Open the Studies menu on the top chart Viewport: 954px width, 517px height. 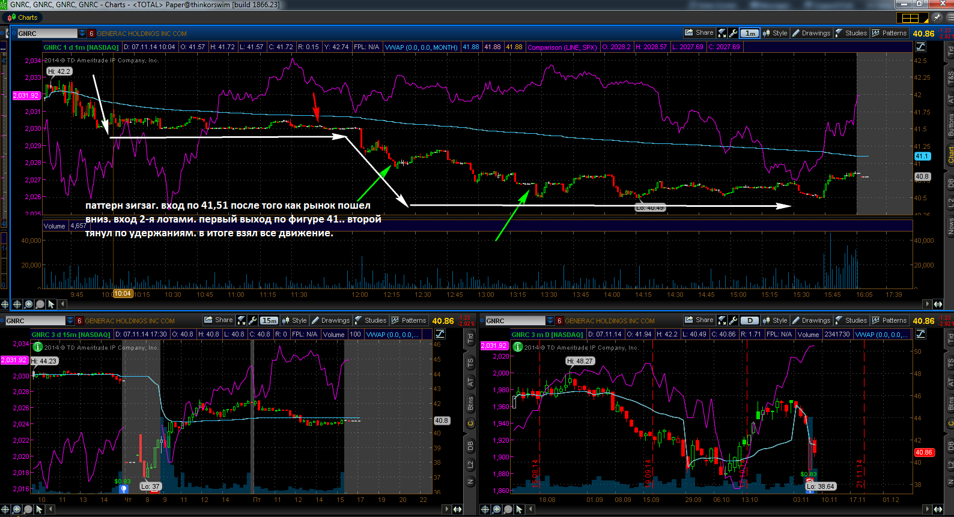pos(851,33)
